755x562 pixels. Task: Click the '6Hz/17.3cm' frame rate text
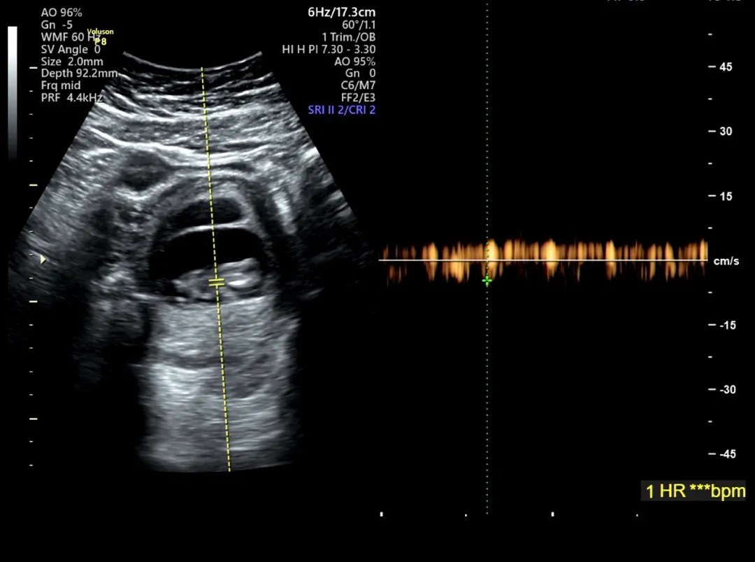click(x=341, y=13)
